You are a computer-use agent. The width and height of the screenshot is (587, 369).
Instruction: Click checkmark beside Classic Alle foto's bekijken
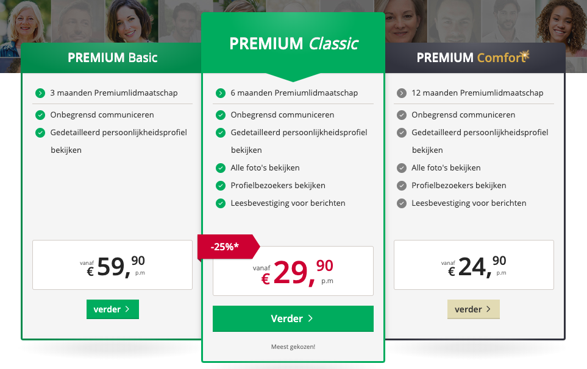(x=221, y=168)
